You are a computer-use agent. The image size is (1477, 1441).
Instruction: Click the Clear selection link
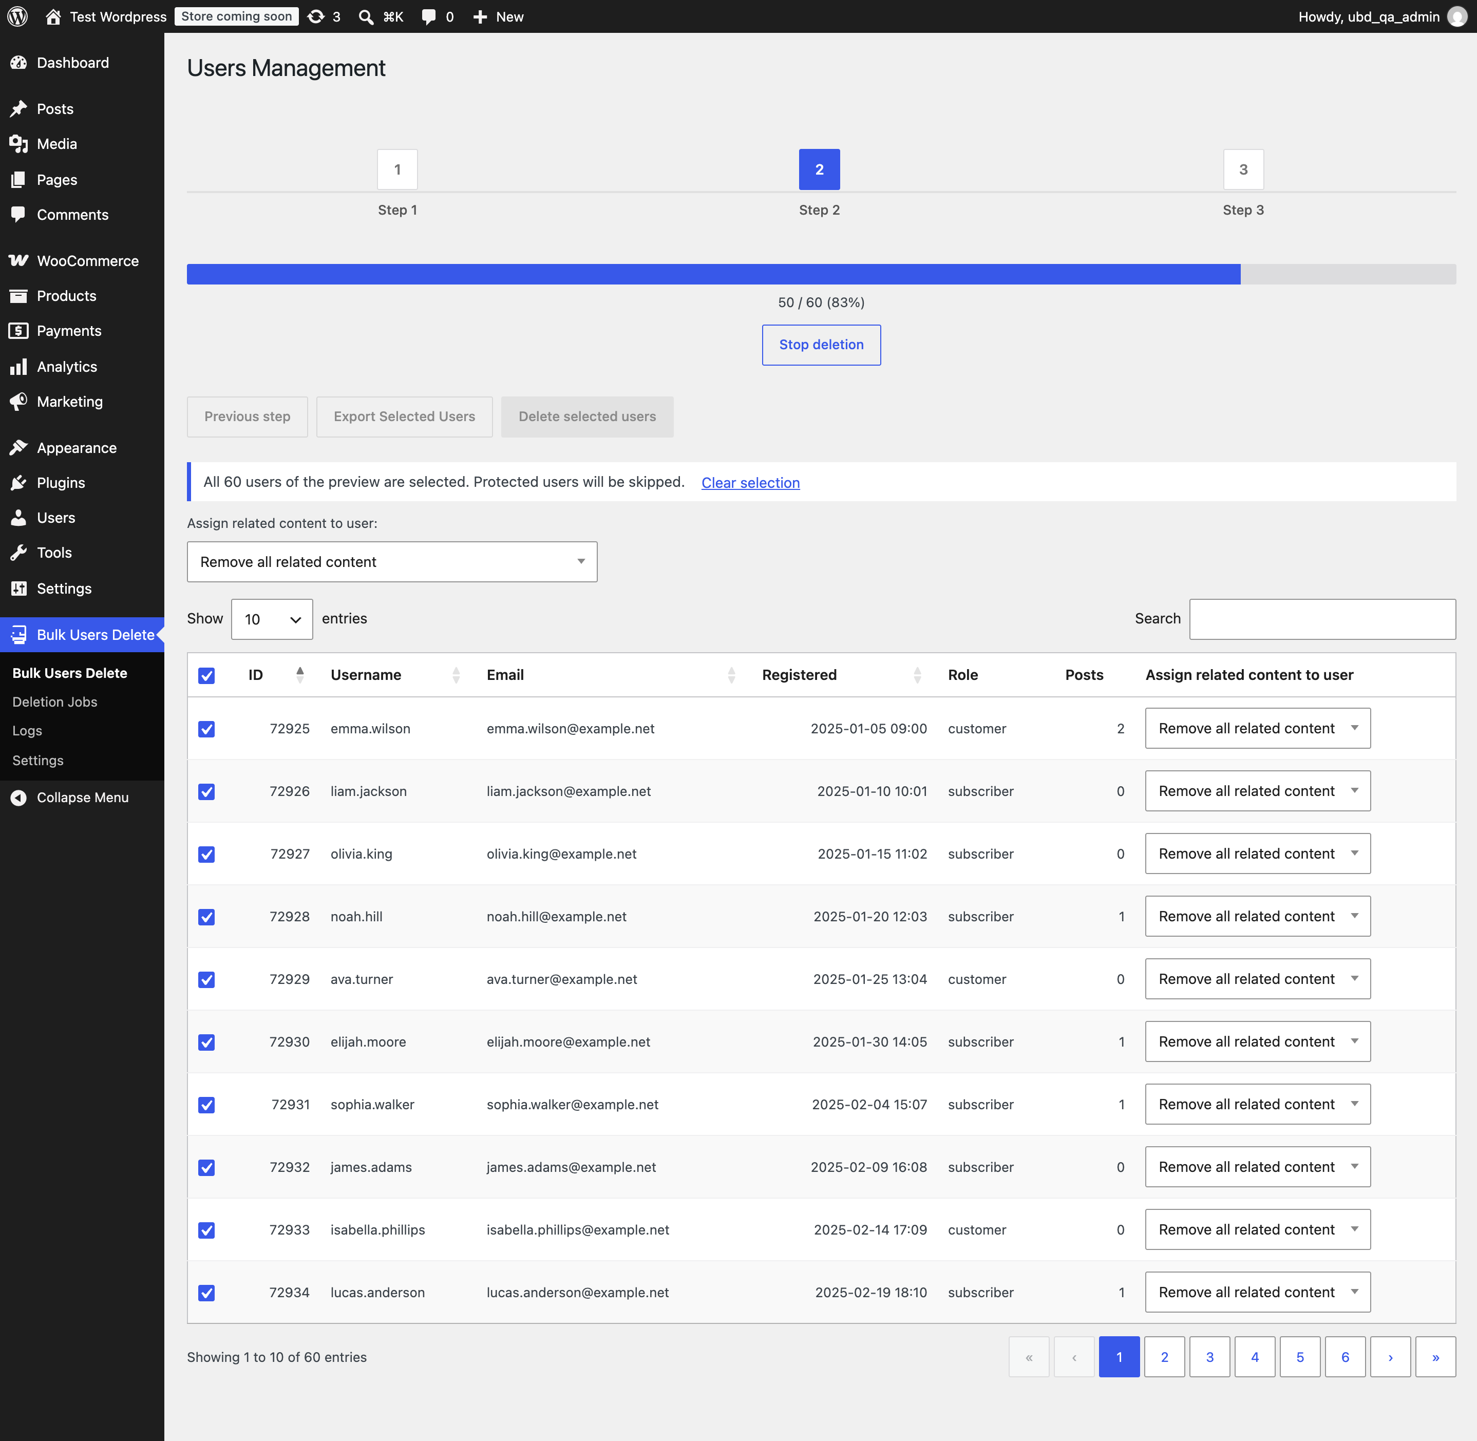[750, 483]
